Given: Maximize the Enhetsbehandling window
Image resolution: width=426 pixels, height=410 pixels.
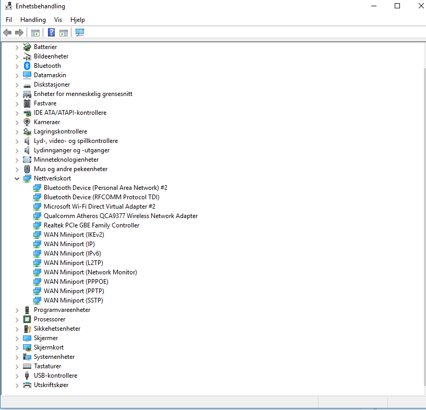Looking at the screenshot, I should click(397, 6).
